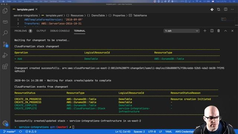Create a new terminal with plus icon
Image resolution: width=238 pixels, height=134 pixels.
point(205,31)
